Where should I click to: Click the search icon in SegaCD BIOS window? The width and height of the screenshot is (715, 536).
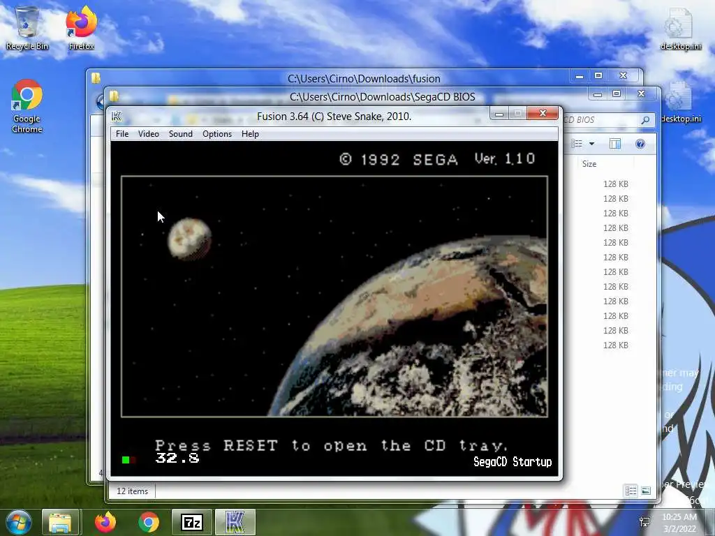(x=645, y=120)
